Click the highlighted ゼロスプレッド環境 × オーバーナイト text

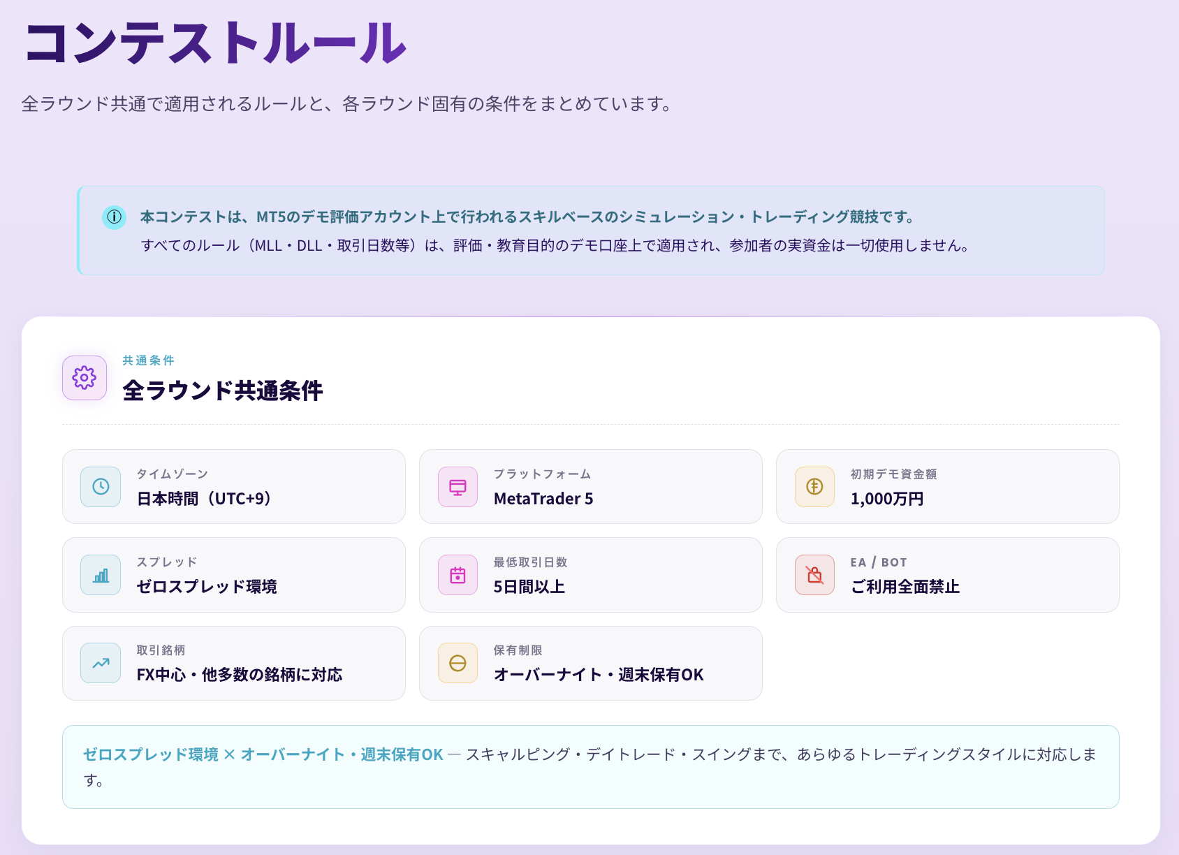(x=263, y=754)
